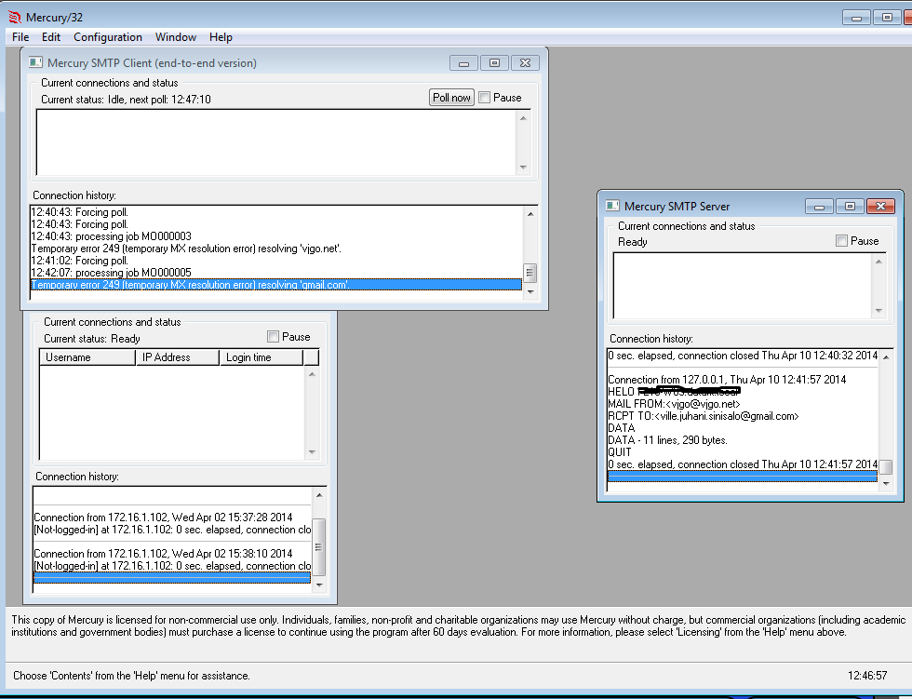Open the Edit menu
Screen dimensions: 912x699
coord(50,36)
